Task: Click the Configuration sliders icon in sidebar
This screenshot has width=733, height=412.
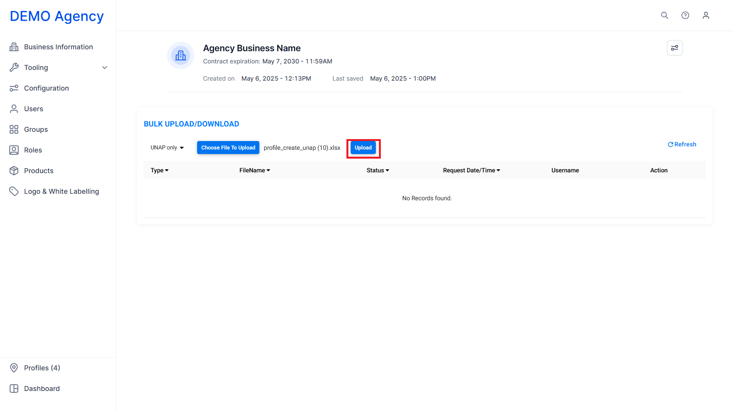Action: [14, 88]
